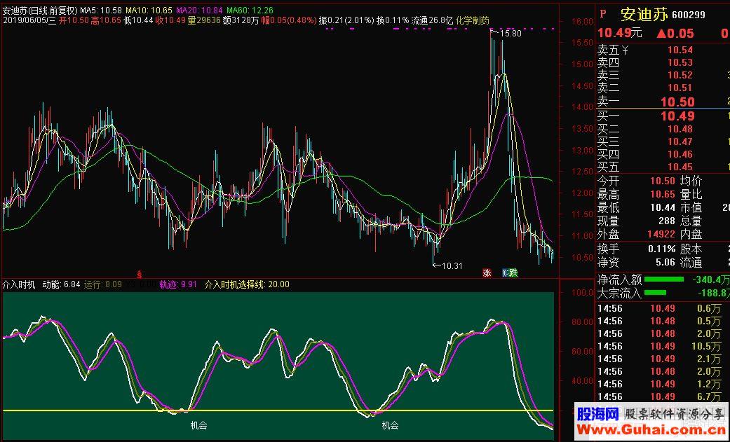This screenshot has height=442, width=730.
Task: Click the 买三 price 10.47
Action: click(x=680, y=142)
